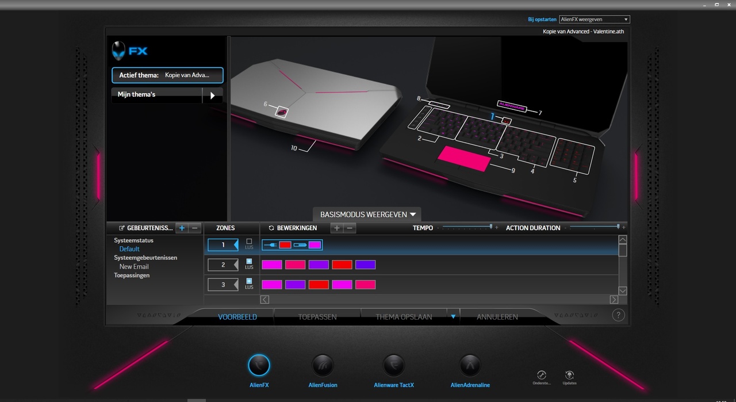Add a new effect with the Bewerkingen plus icon

point(337,228)
